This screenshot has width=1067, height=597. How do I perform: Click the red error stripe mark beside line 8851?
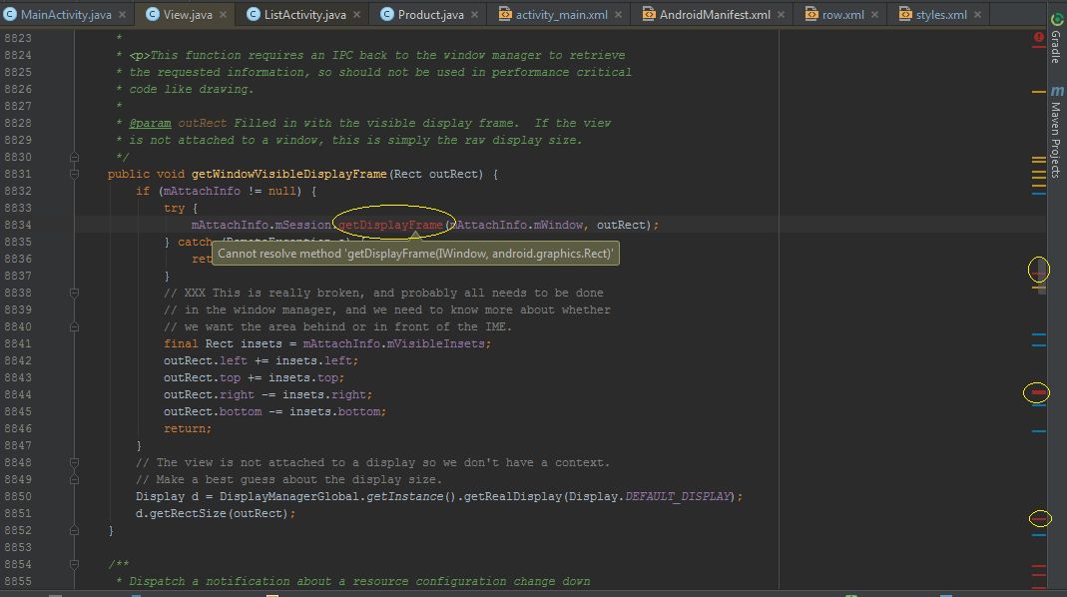coord(1038,519)
